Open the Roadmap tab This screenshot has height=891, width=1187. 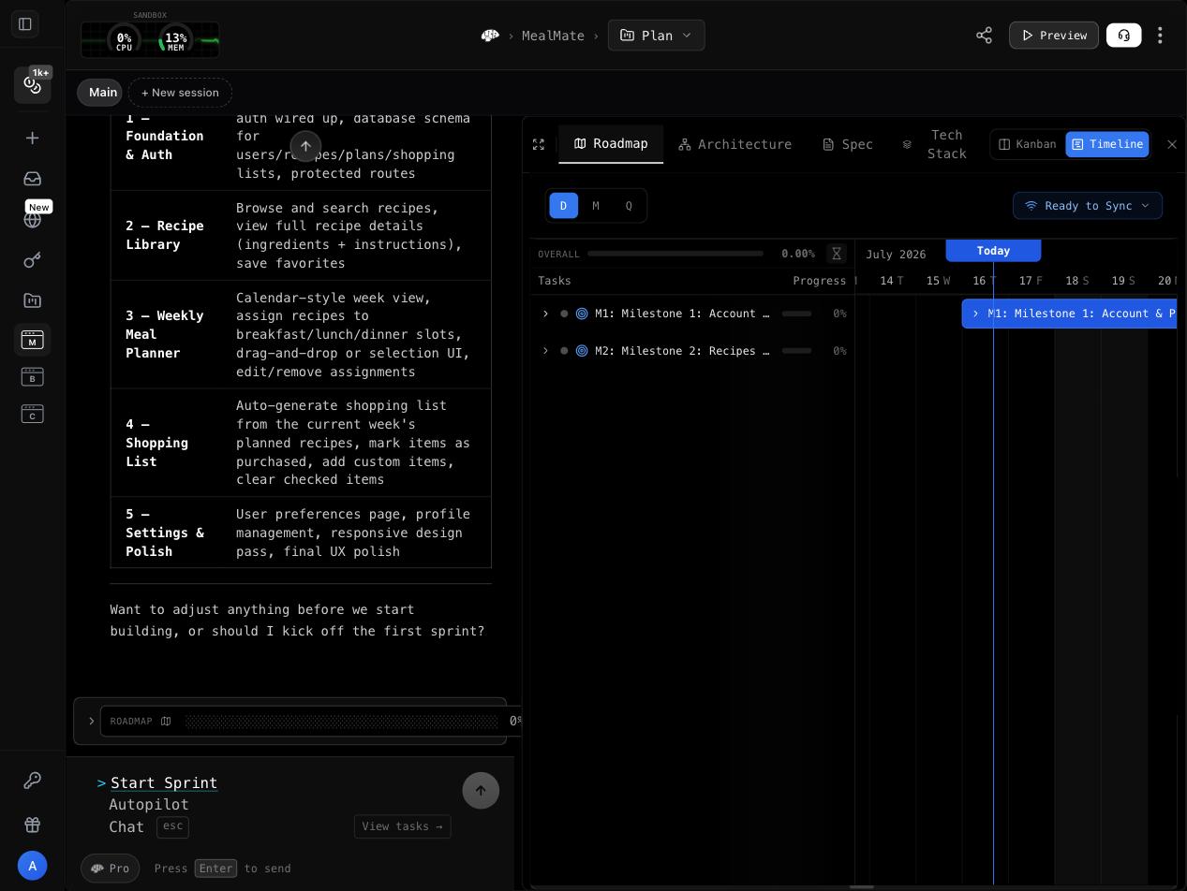click(x=611, y=144)
